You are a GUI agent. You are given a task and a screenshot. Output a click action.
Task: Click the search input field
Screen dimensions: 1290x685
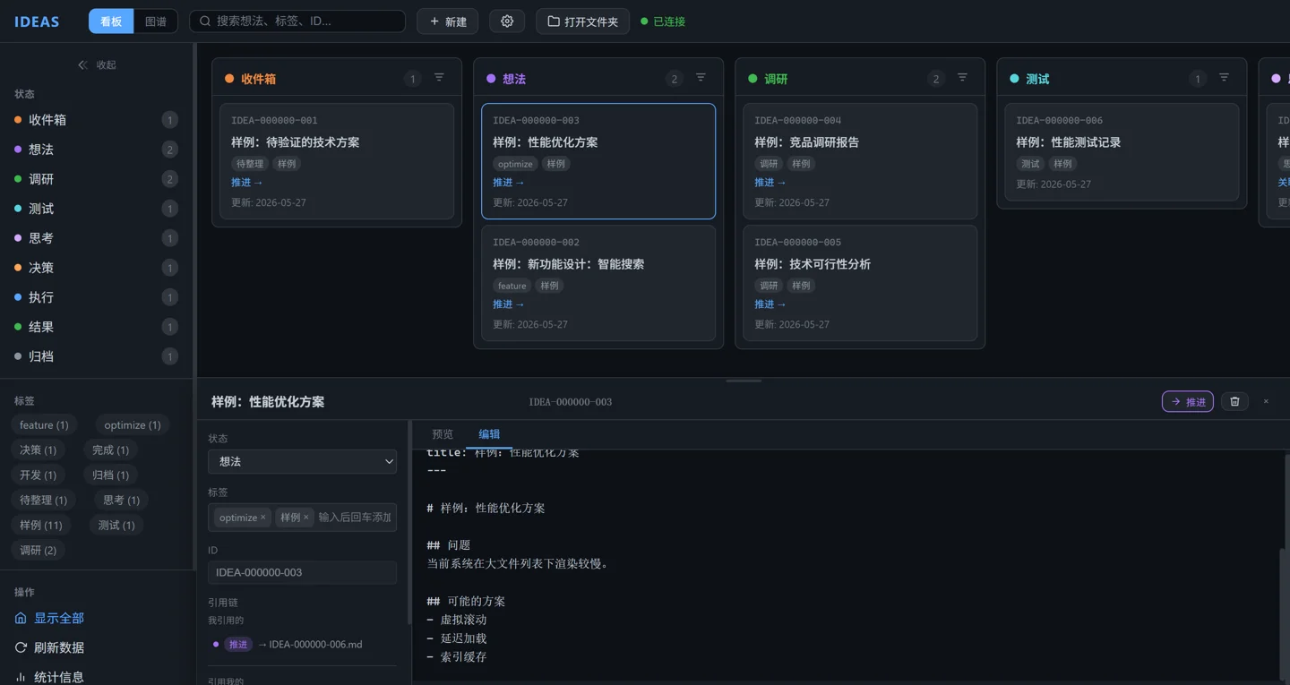pyautogui.click(x=297, y=21)
